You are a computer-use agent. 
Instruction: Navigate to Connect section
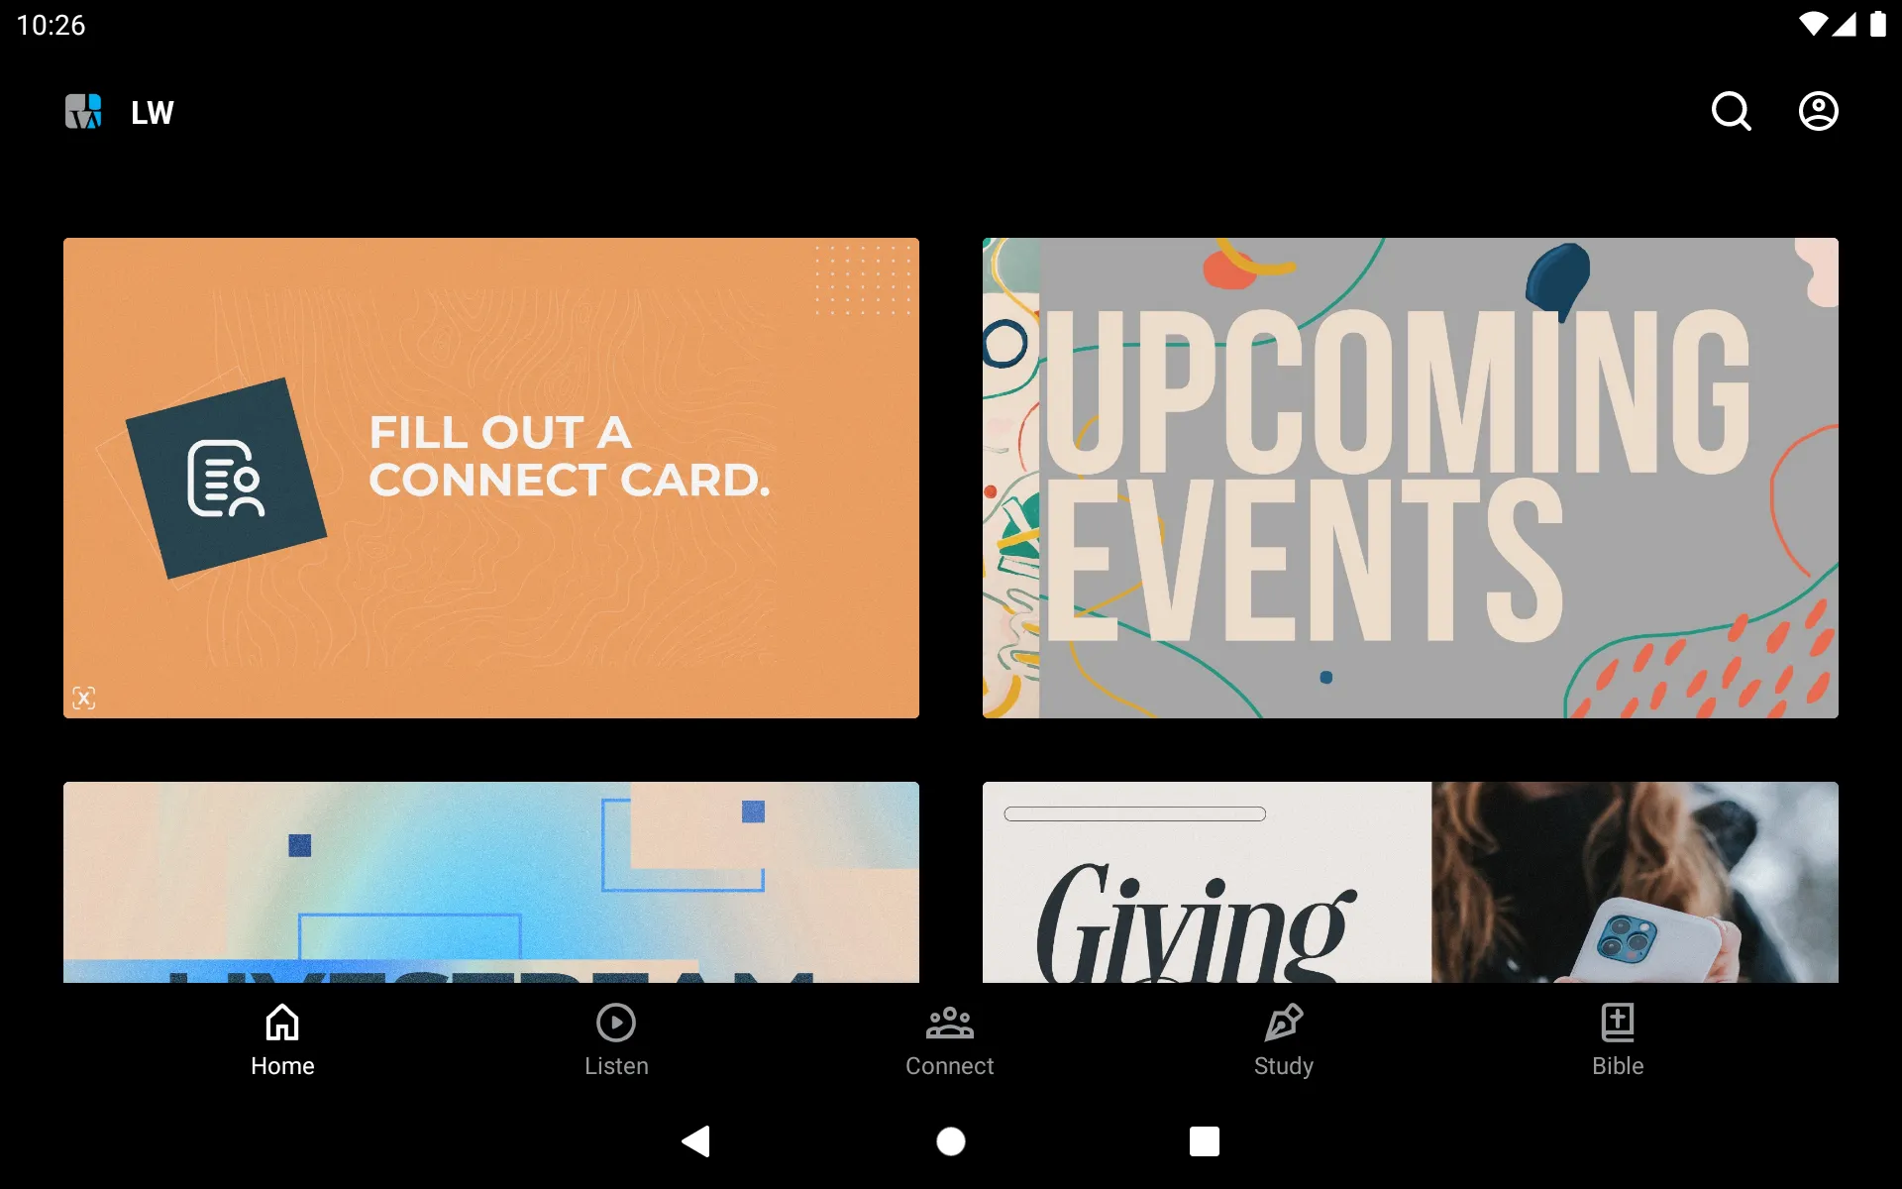(950, 1039)
